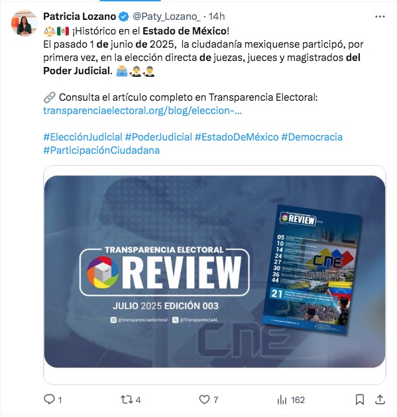The height and width of the screenshot is (417, 397).
Task: Open the #EstadoDeMéxico hashtag
Action: coord(237,137)
